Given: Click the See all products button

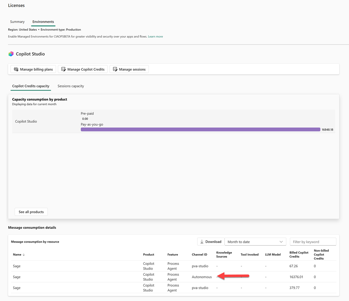Looking at the screenshot, I should click(31, 212).
